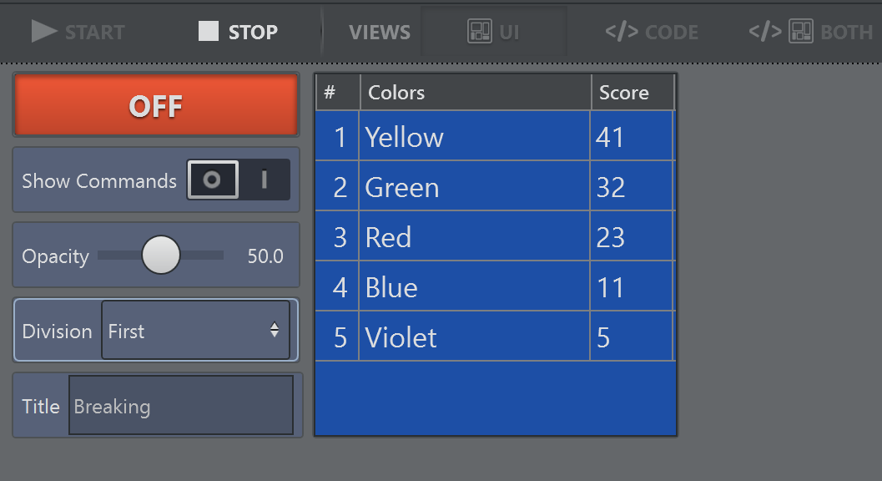This screenshot has height=481, width=882.
Task: Click the Opacity slider handle
Action: coord(161,256)
